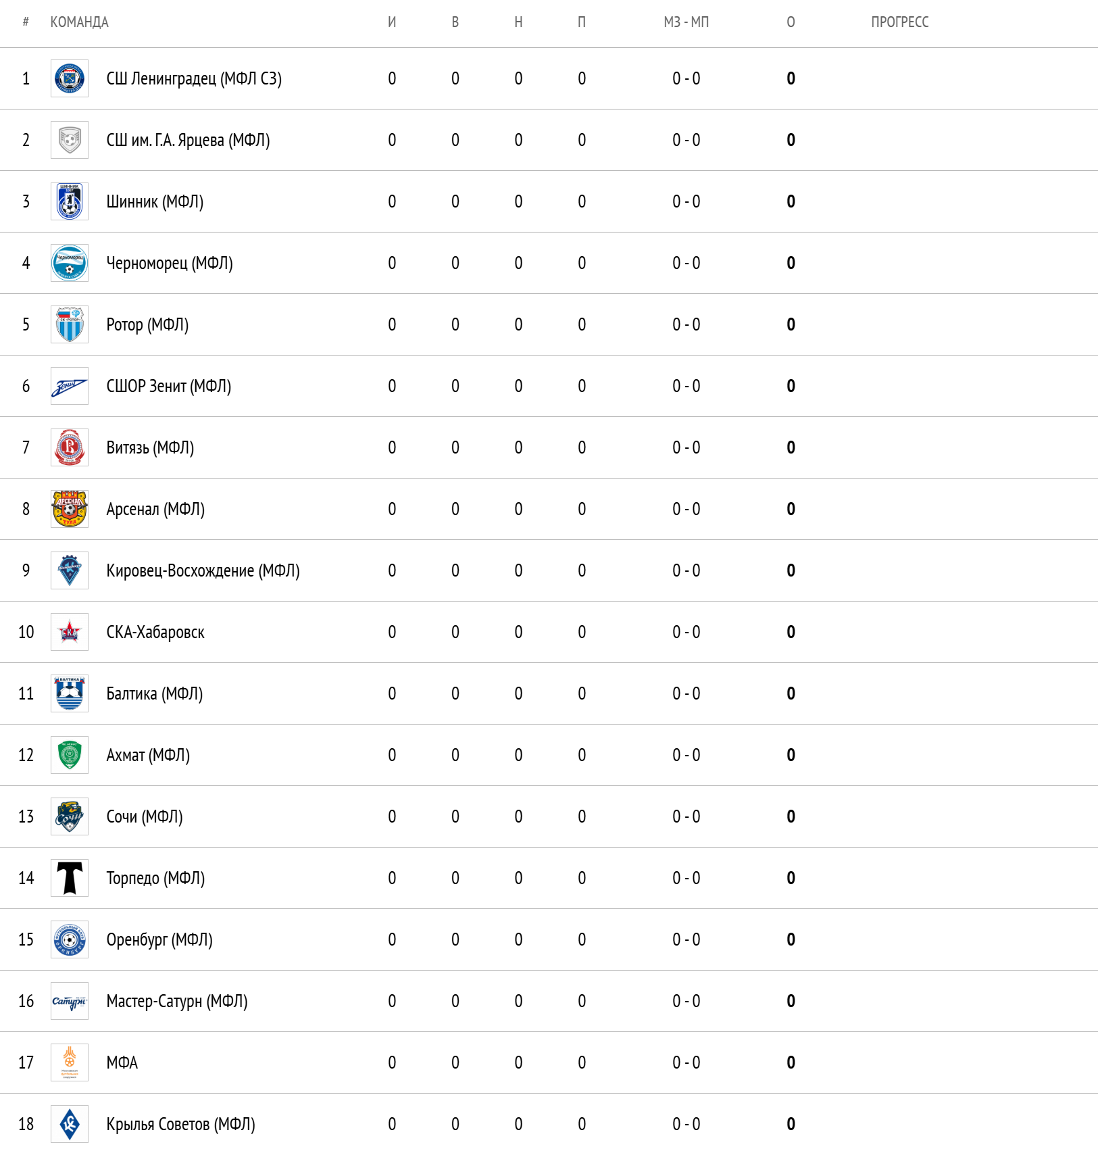Click the black Торпедо T logo
Viewport: 1098px width, 1149px height.
[70, 878]
